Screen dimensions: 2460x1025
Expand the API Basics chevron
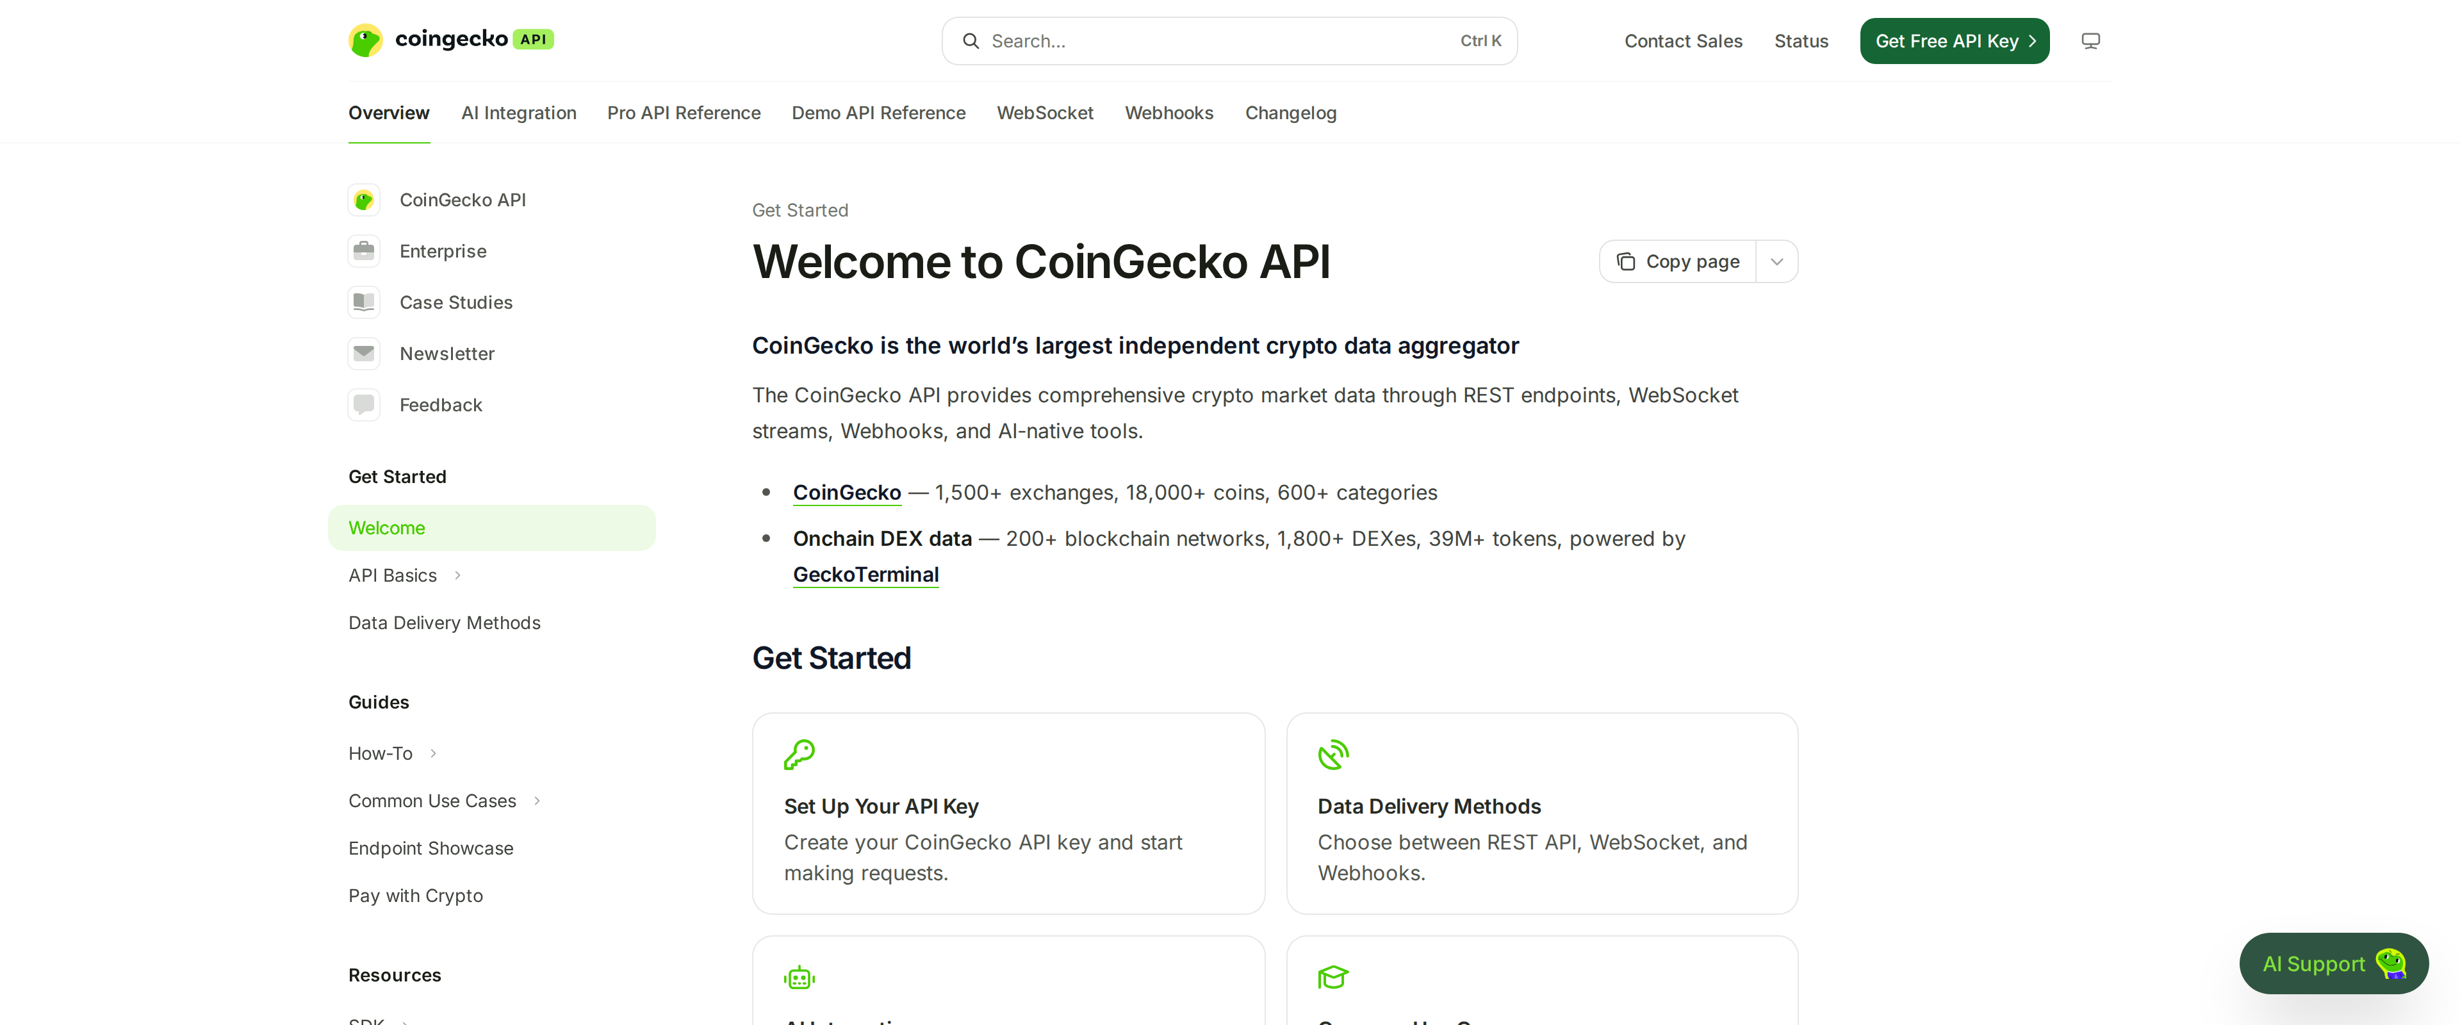[457, 575]
